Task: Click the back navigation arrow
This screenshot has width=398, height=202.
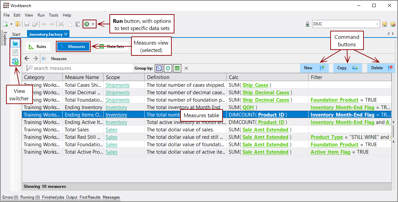Action: [x=27, y=58]
